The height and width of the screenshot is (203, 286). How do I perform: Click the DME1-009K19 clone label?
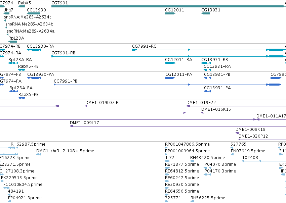click(250, 130)
